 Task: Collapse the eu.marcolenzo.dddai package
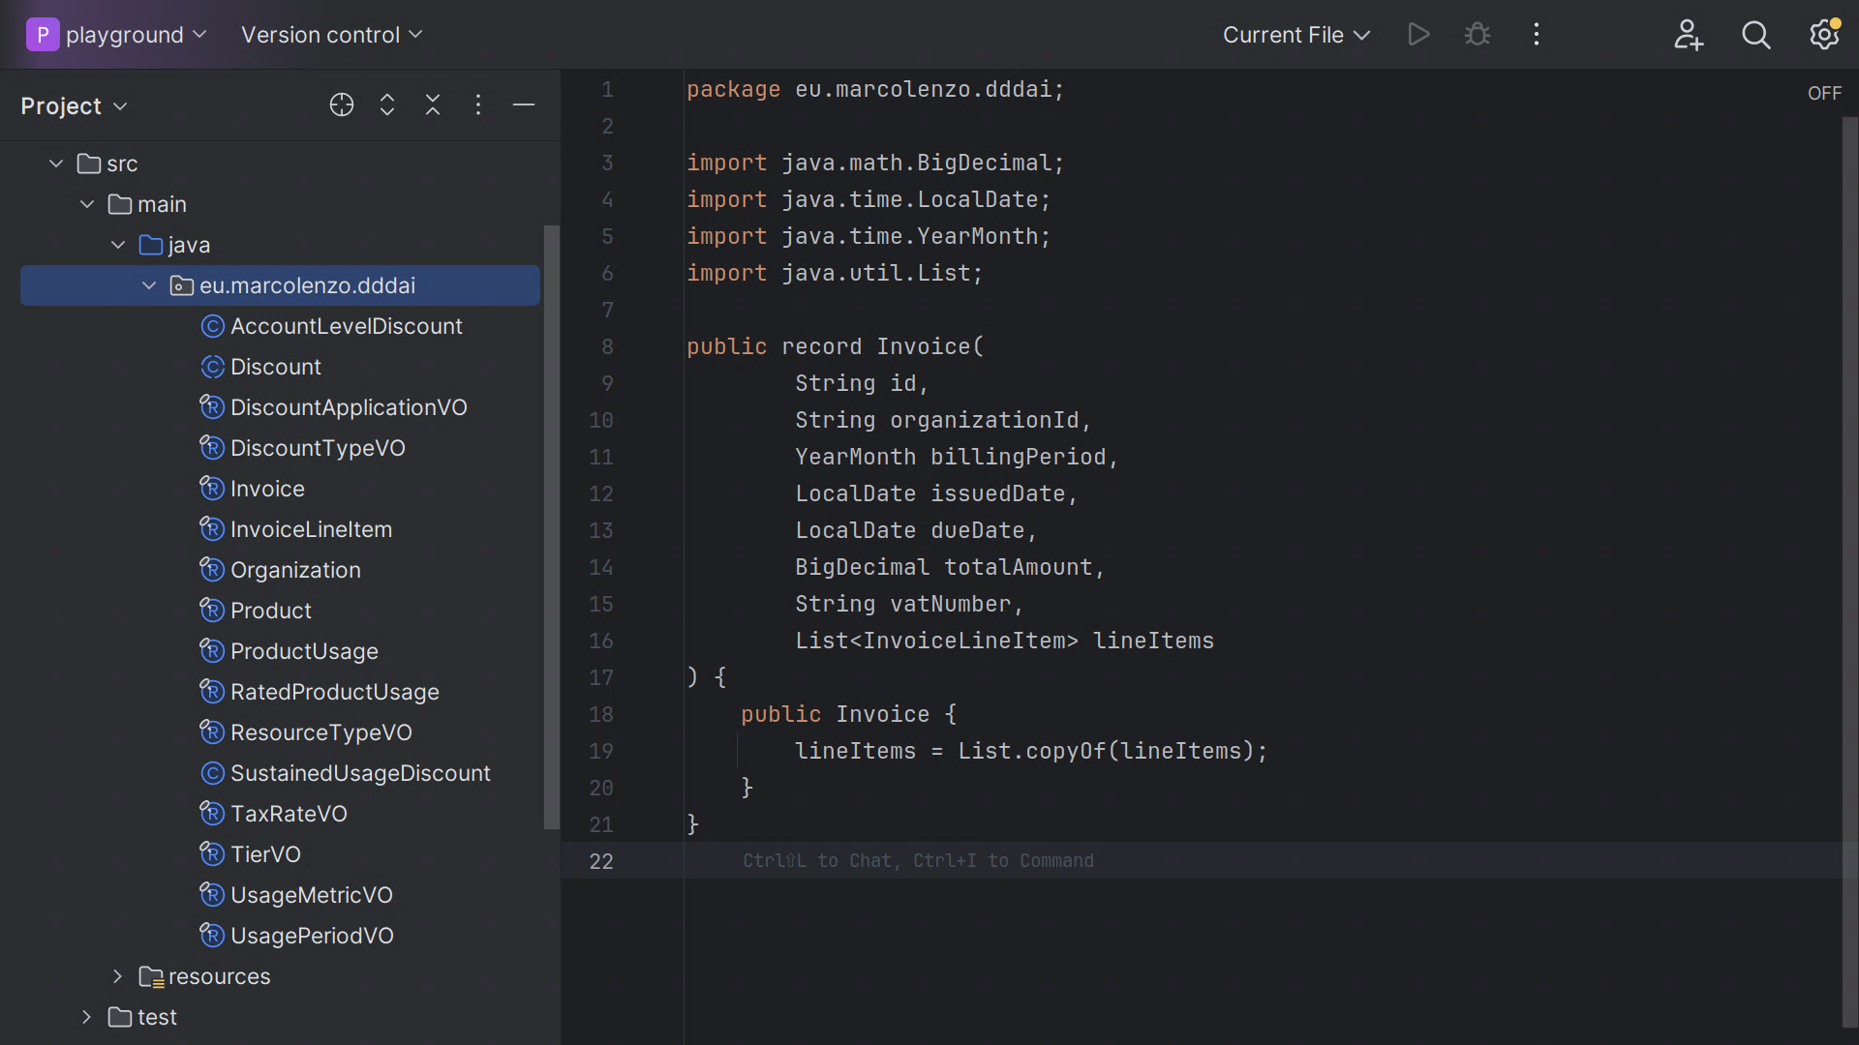148,285
